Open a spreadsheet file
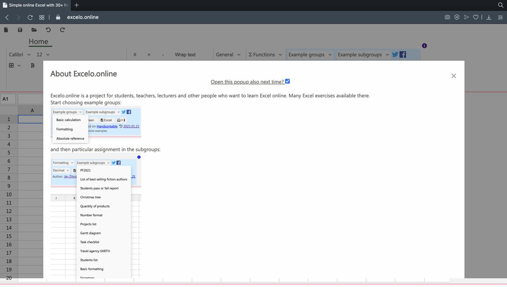The height and width of the screenshot is (287, 507). pyautogui.click(x=34, y=30)
